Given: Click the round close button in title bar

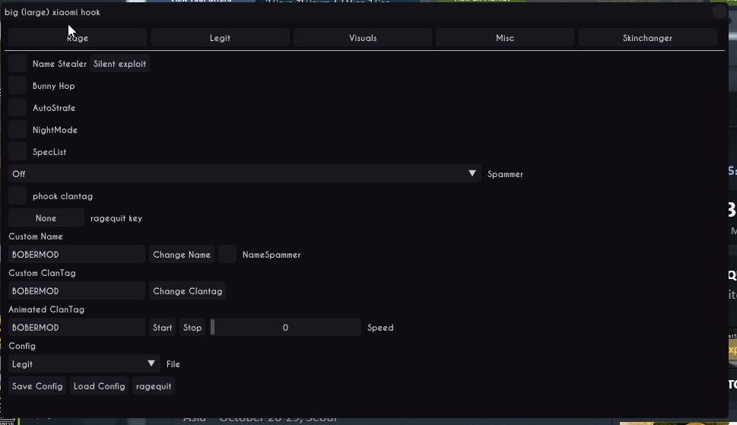Looking at the screenshot, I should click(720, 11).
